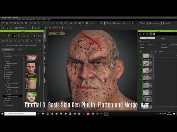Image resolution: width=177 pixels, height=132 pixels.
Task: Click the home icon in content breadcrumb
Action: point(7,45)
